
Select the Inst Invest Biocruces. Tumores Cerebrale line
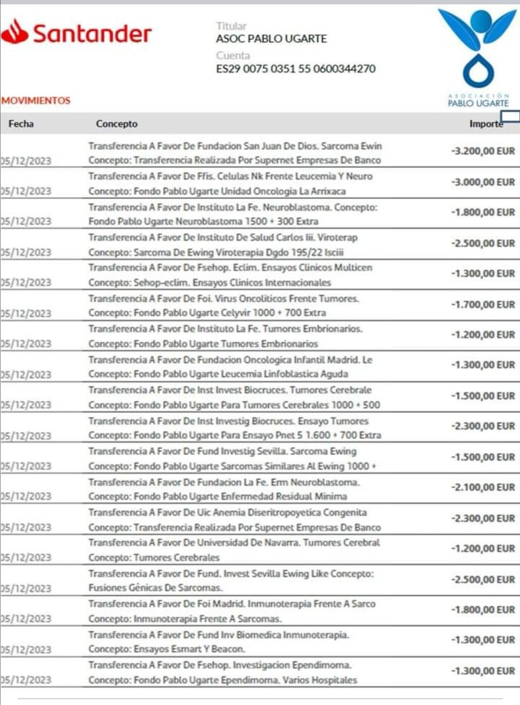(x=230, y=390)
